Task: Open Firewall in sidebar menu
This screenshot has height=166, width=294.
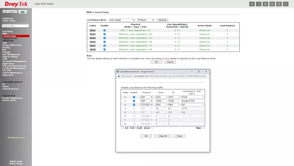Action: coord(6,52)
